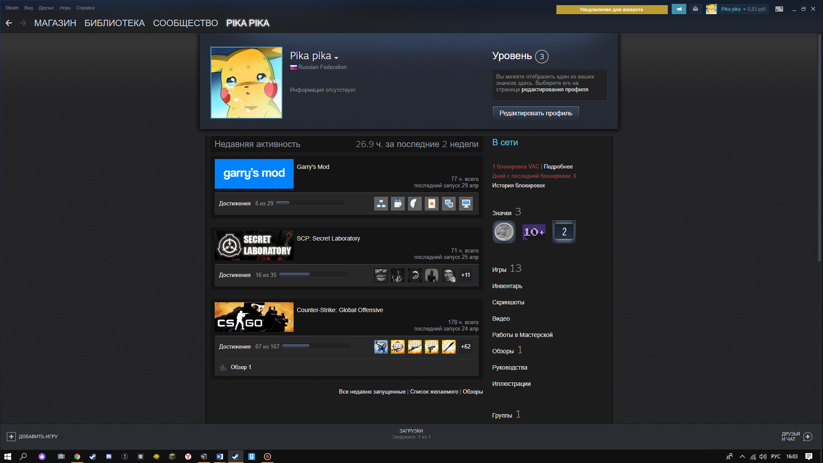
Task: Click the plus icon for Добавить игру
Action: [12, 436]
